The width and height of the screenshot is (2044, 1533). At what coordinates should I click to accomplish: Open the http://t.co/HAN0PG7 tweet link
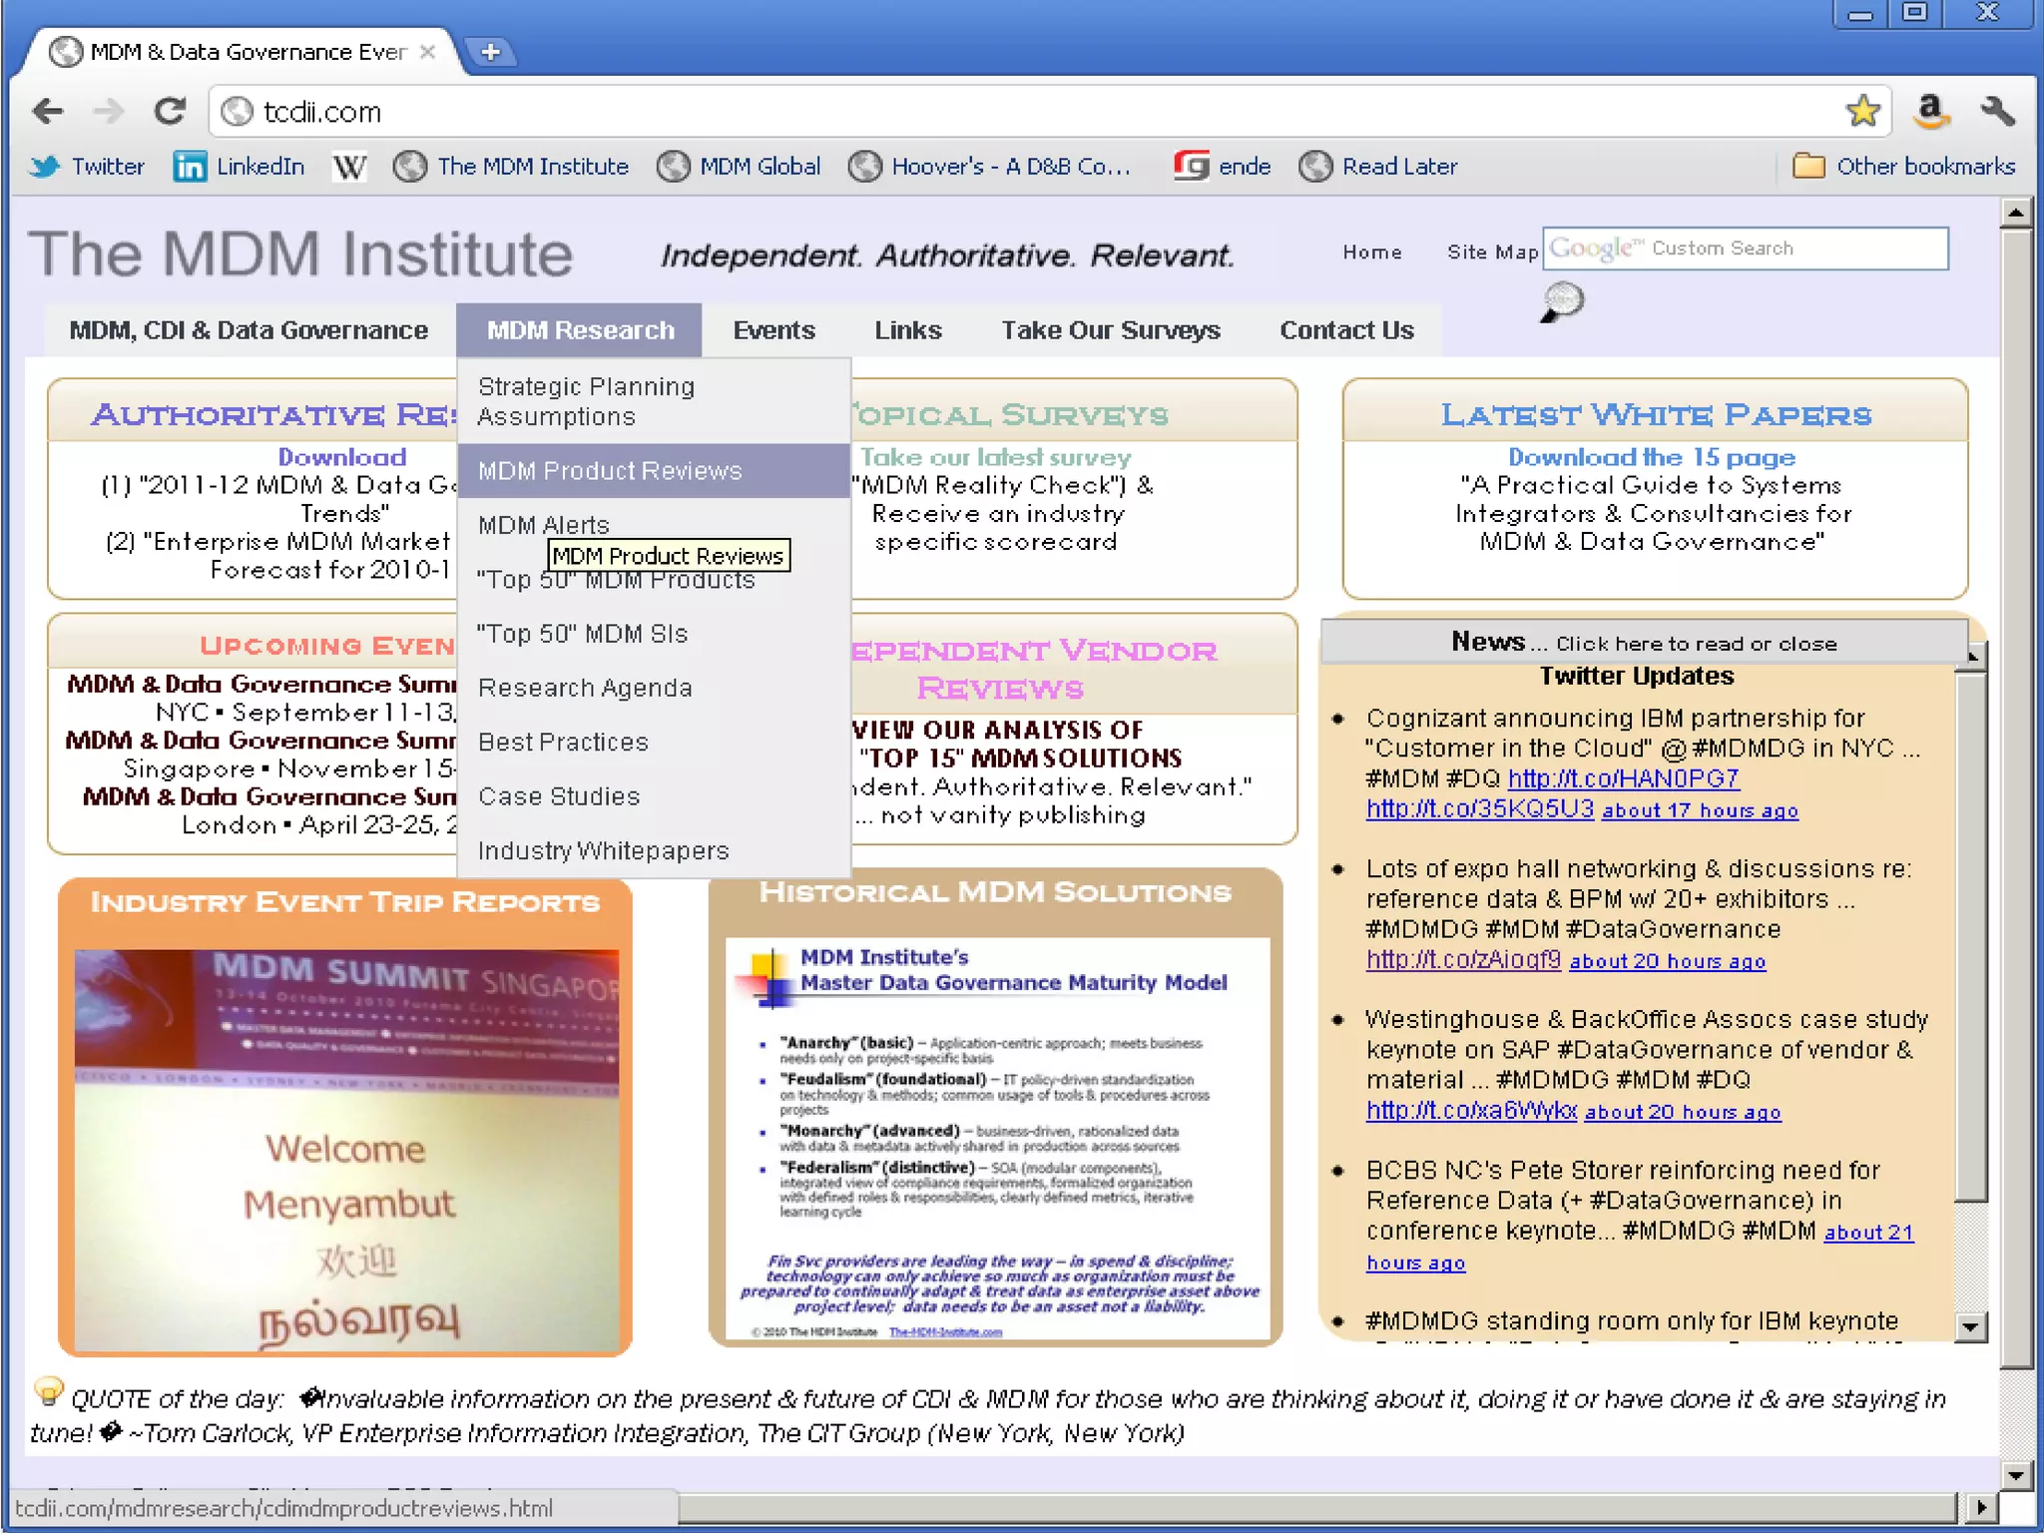point(1623,778)
